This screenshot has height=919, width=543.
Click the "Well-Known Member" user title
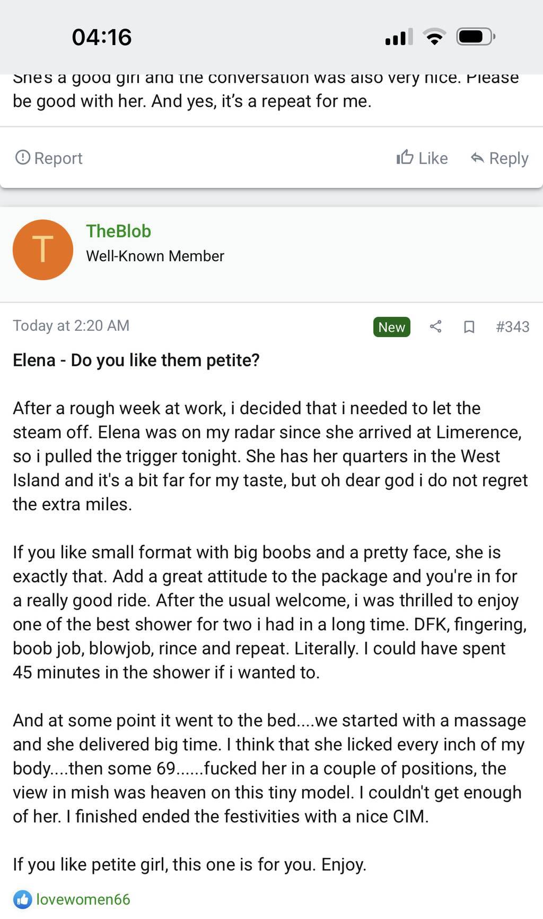point(155,256)
